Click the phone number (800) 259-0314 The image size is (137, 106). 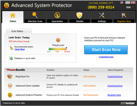pyautogui.click(x=101, y=7)
